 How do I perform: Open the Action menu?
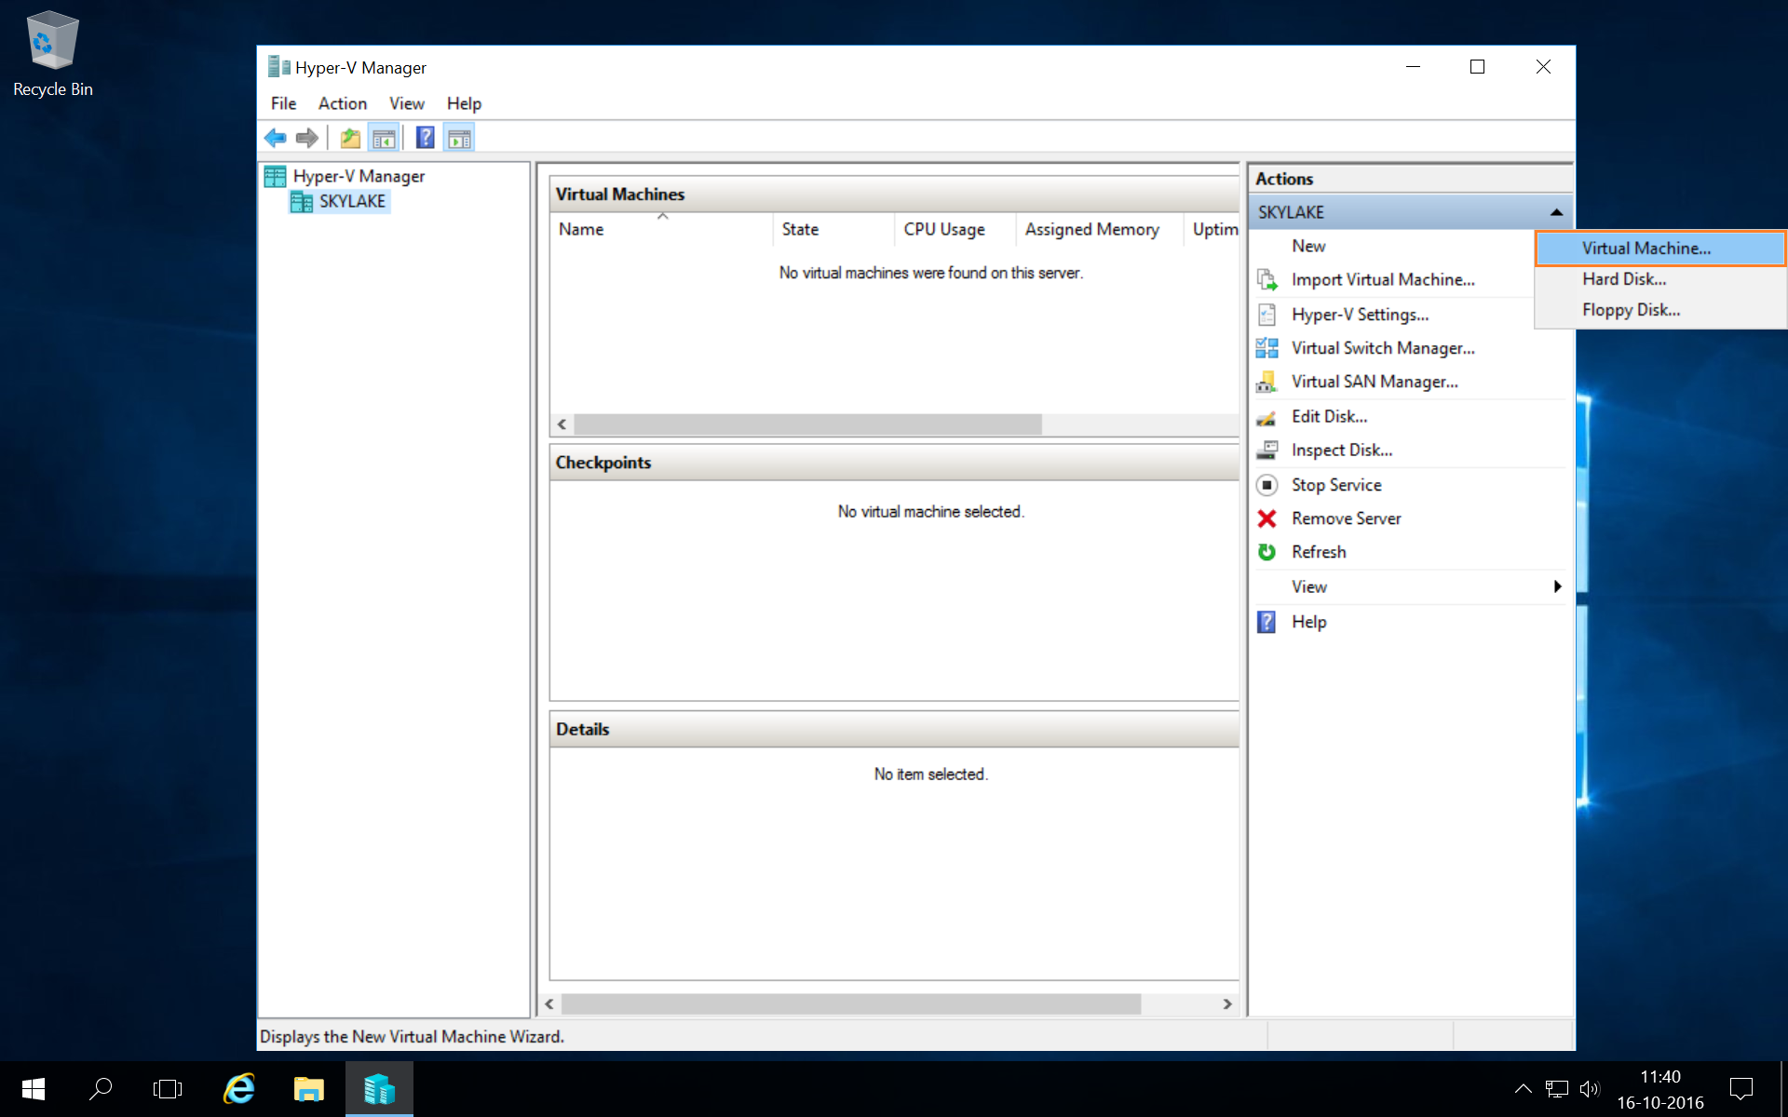coord(343,103)
